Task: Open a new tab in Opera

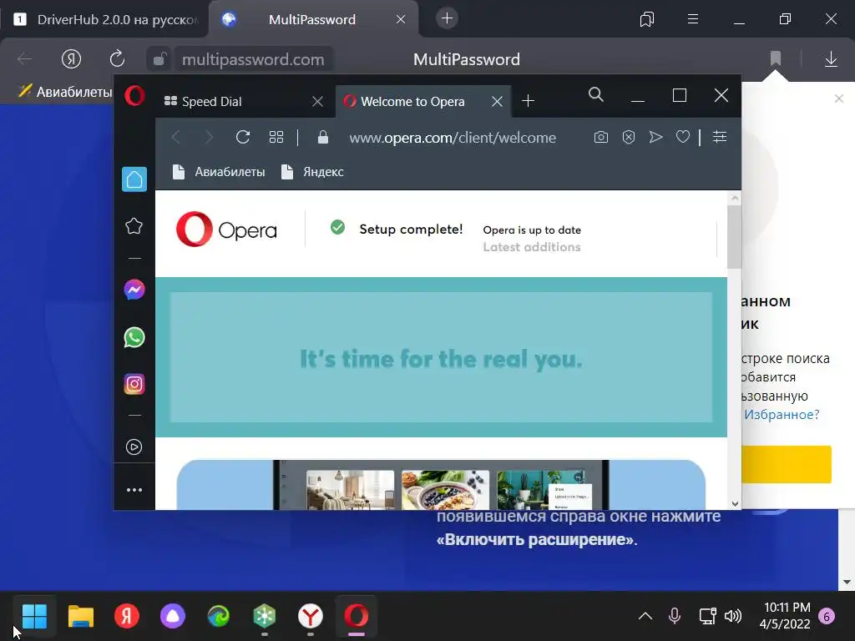Action: [x=528, y=101]
